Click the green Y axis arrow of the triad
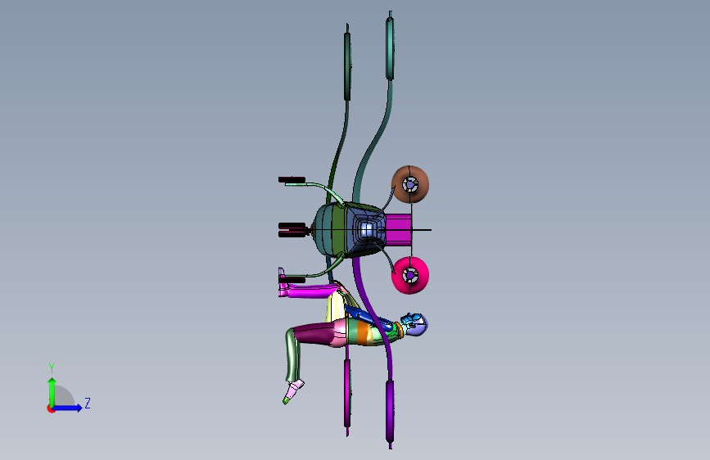The width and height of the screenshot is (710, 460). pyautogui.click(x=52, y=392)
